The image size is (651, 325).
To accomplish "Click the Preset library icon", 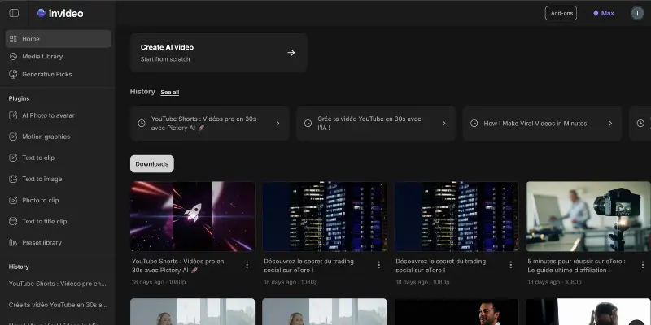I will 13,242.
